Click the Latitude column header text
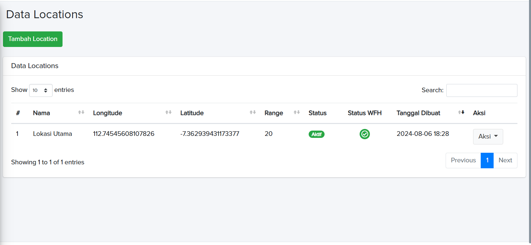 pyautogui.click(x=192, y=113)
